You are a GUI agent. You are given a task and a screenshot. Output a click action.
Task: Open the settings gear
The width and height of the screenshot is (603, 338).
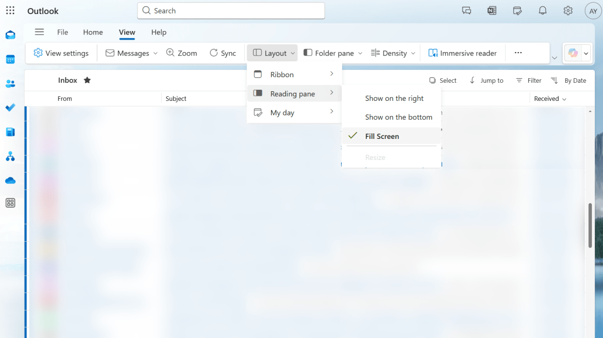tap(568, 11)
